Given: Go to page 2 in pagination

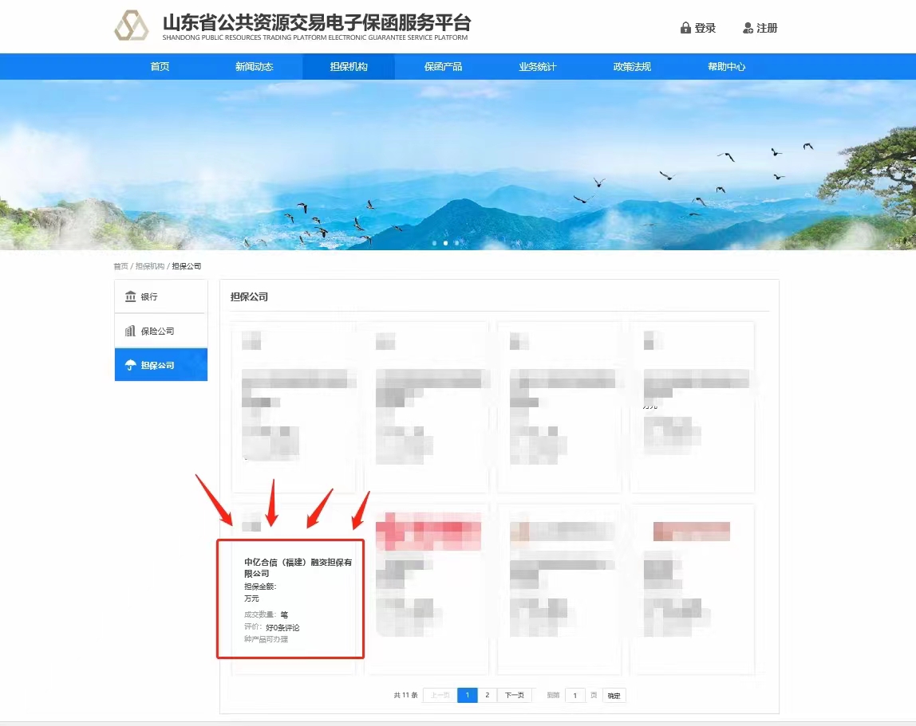Looking at the screenshot, I should 487,695.
